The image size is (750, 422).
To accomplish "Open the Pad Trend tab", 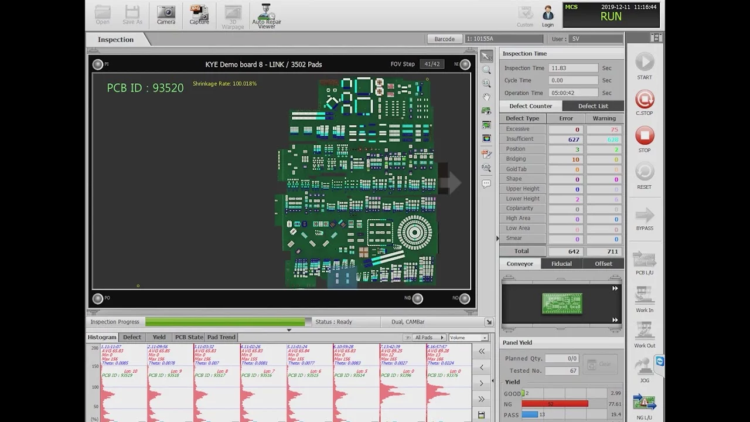I will [221, 337].
